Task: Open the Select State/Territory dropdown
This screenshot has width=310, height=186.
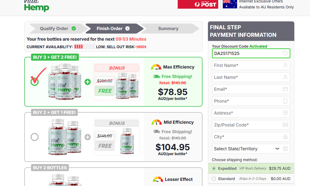Action: [x=251, y=149]
